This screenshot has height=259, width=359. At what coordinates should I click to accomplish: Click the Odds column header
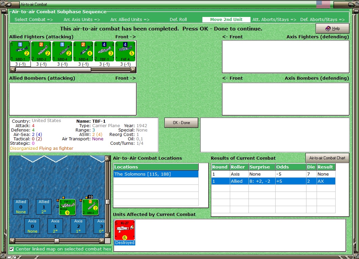point(291,167)
